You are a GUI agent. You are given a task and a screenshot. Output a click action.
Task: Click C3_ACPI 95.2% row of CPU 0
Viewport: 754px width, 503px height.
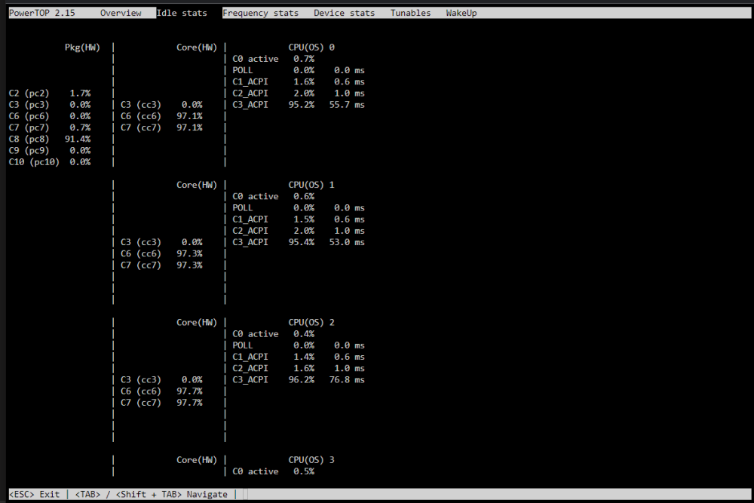pos(298,105)
